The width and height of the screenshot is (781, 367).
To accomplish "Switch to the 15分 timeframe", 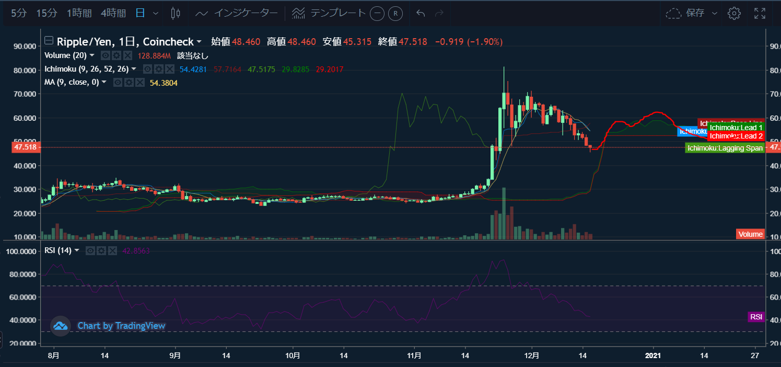I will point(46,13).
